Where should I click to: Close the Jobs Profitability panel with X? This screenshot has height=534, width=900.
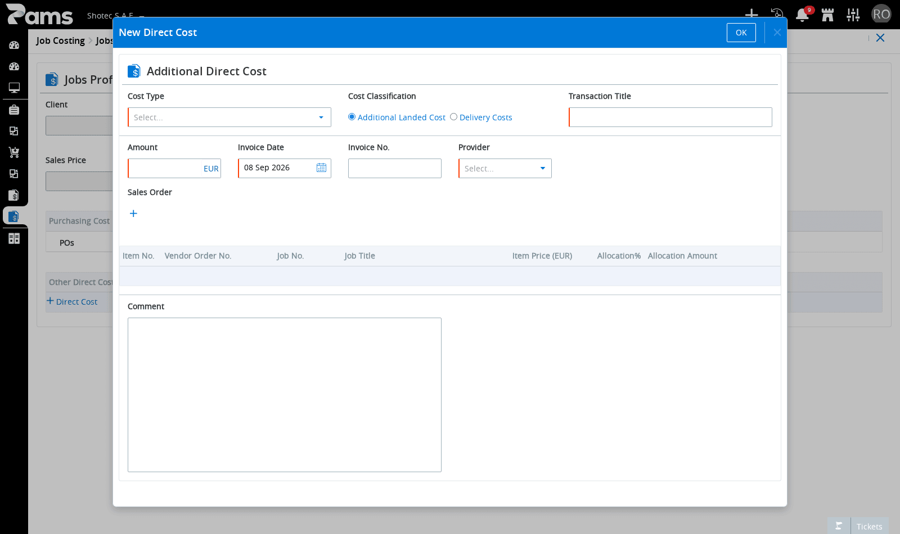tap(880, 38)
